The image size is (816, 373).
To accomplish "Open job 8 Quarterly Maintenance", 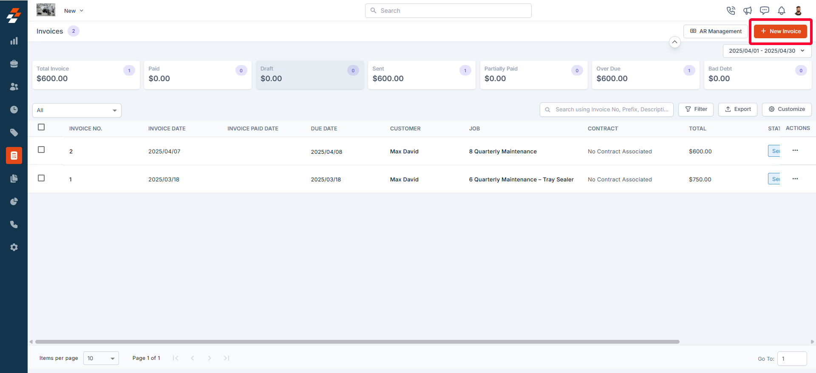I will coord(503,151).
